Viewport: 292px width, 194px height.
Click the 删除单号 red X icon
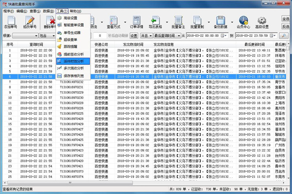(x=50, y=20)
